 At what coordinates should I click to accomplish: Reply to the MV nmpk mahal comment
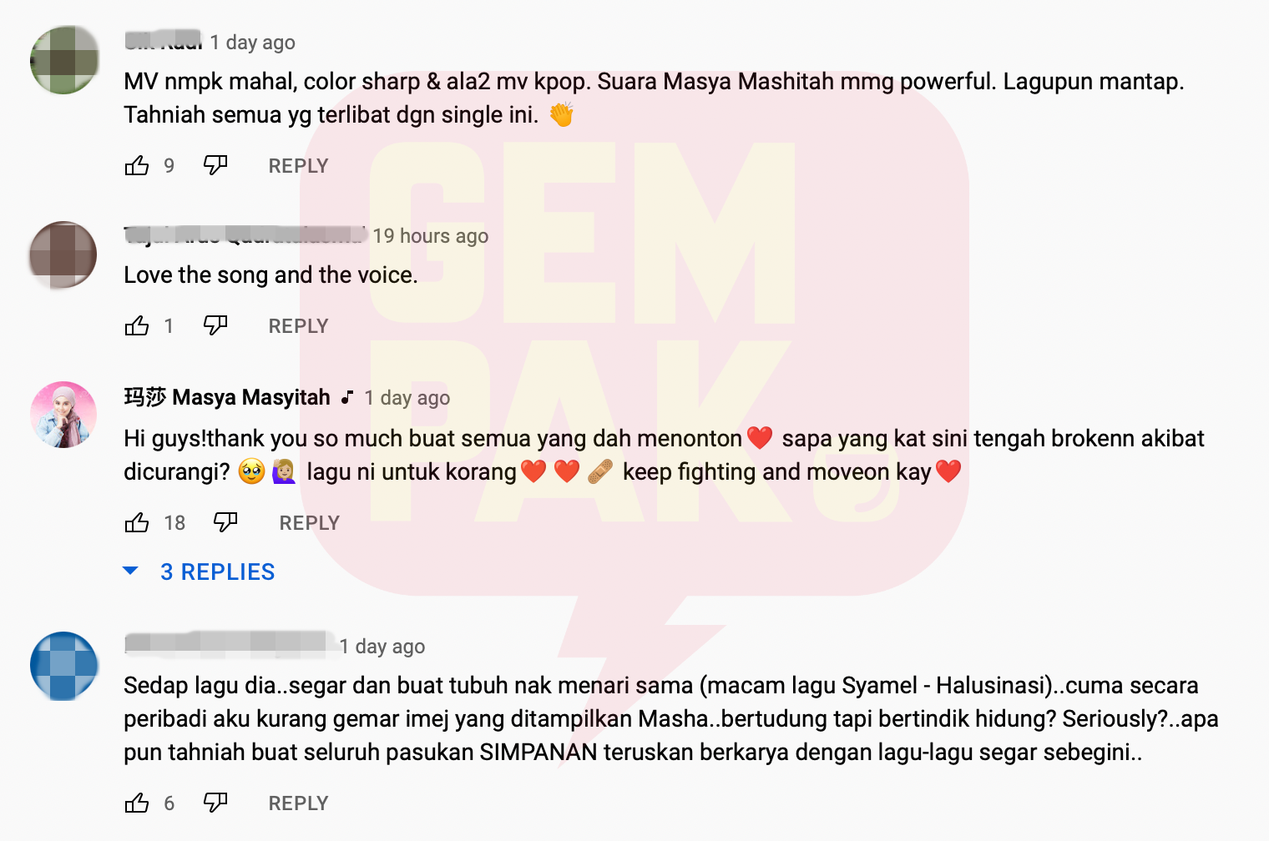point(298,166)
